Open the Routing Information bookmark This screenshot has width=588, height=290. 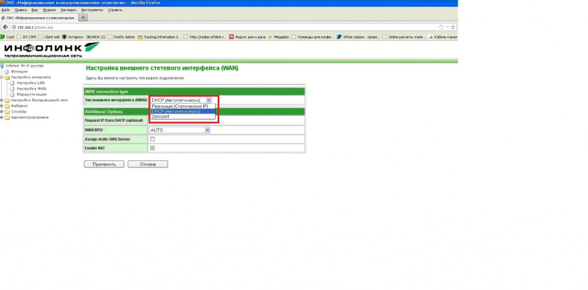(160, 37)
